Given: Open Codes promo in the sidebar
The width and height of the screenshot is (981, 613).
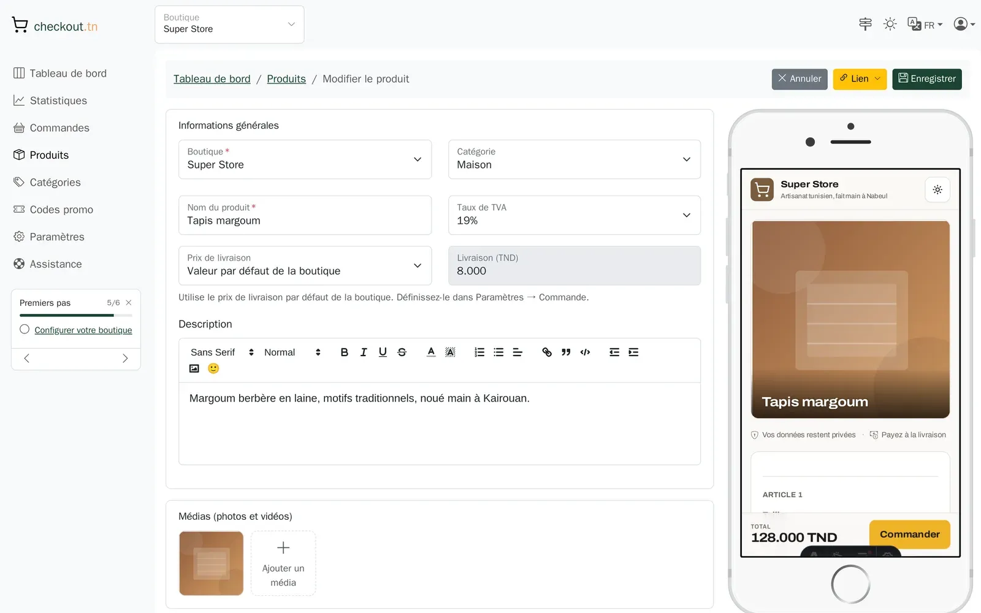Looking at the screenshot, I should click(53, 210).
